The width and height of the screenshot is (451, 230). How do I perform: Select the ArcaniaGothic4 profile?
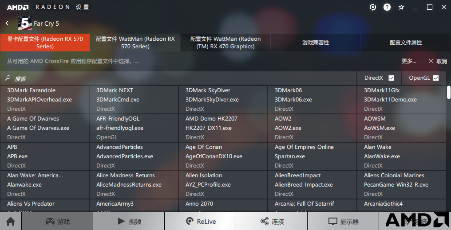tap(401, 206)
